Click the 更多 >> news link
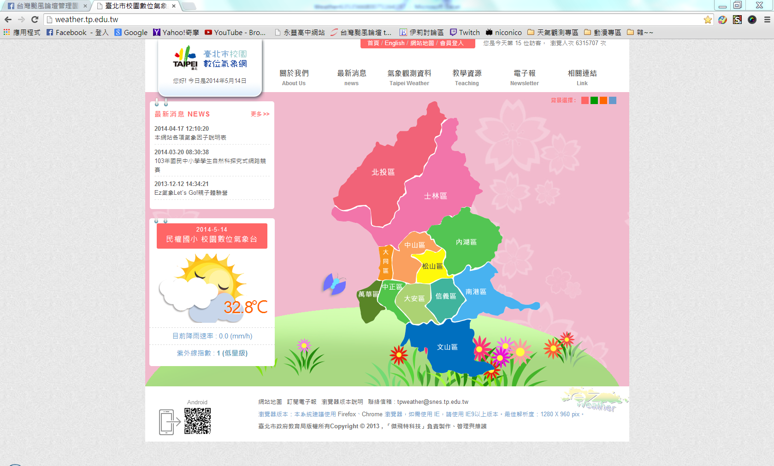 pyautogui.click(x=260, y=114)
